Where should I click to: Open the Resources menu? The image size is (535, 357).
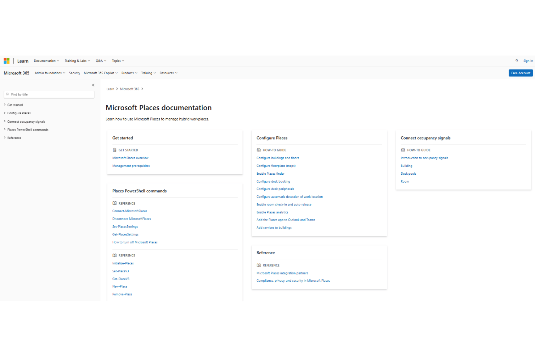tap(168, 73)
